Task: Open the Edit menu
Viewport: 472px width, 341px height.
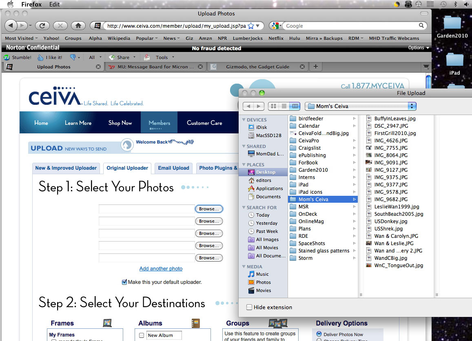Action: 55,4
